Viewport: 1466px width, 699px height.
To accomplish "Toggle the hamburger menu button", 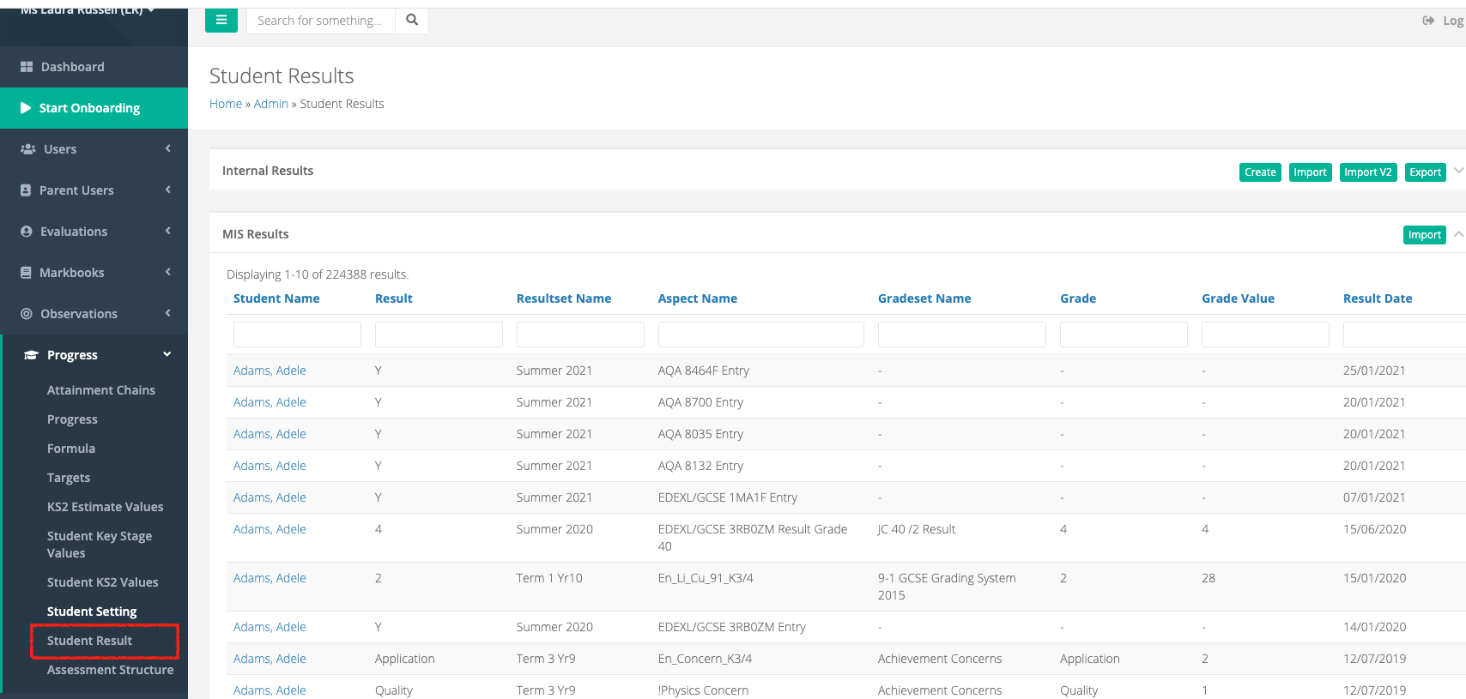I will tap(221, 20).
